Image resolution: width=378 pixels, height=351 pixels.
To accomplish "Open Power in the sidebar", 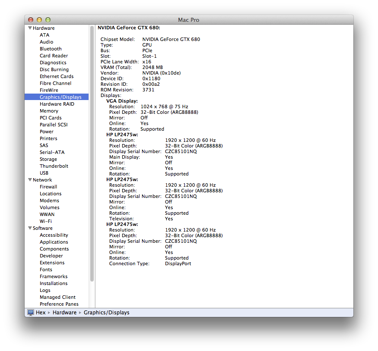I will coord(47,132).
